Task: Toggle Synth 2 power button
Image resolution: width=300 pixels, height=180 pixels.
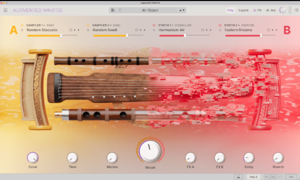Action: tap(220, 25)
